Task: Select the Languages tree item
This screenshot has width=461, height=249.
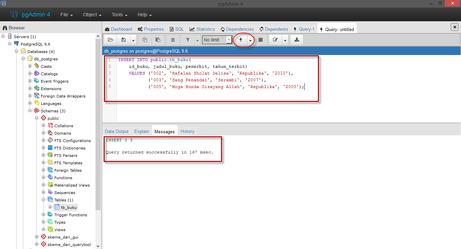Action: click(x=51, y=104)
